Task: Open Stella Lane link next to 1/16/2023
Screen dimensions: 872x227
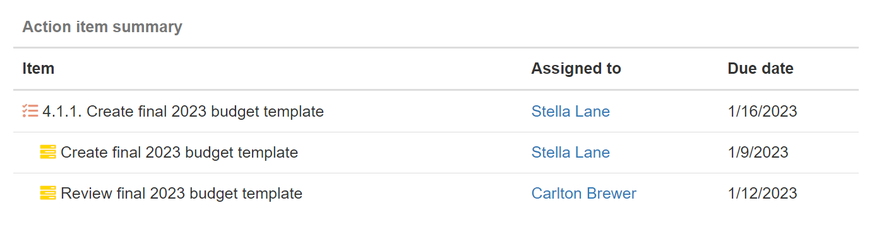Action: (x=571, y=112)
